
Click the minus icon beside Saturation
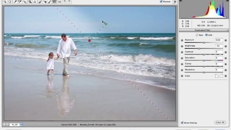182,58
